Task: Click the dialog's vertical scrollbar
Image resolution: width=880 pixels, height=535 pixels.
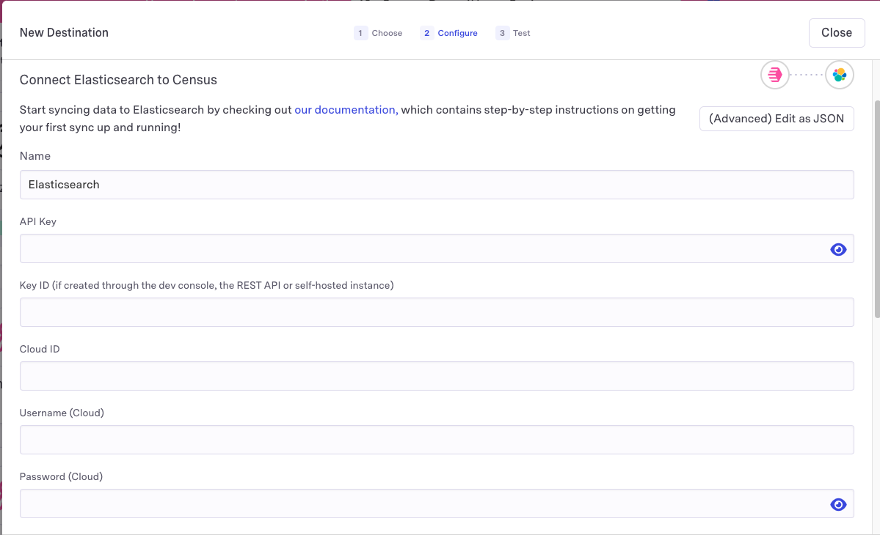Action: 876,209
